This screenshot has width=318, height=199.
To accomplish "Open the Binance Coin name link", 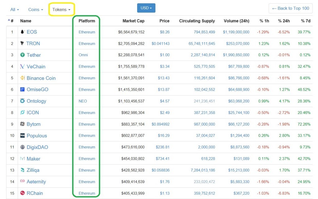I will click(x=41, y=78).
